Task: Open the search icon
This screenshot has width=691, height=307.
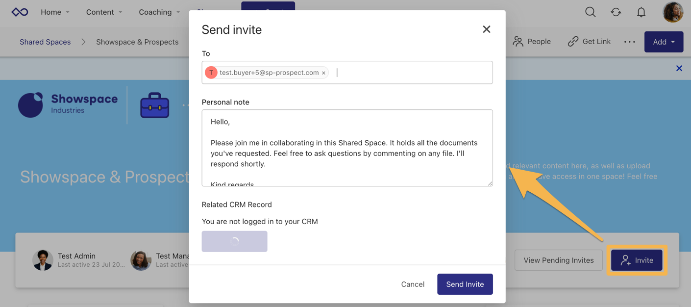Action: (590, 12)
